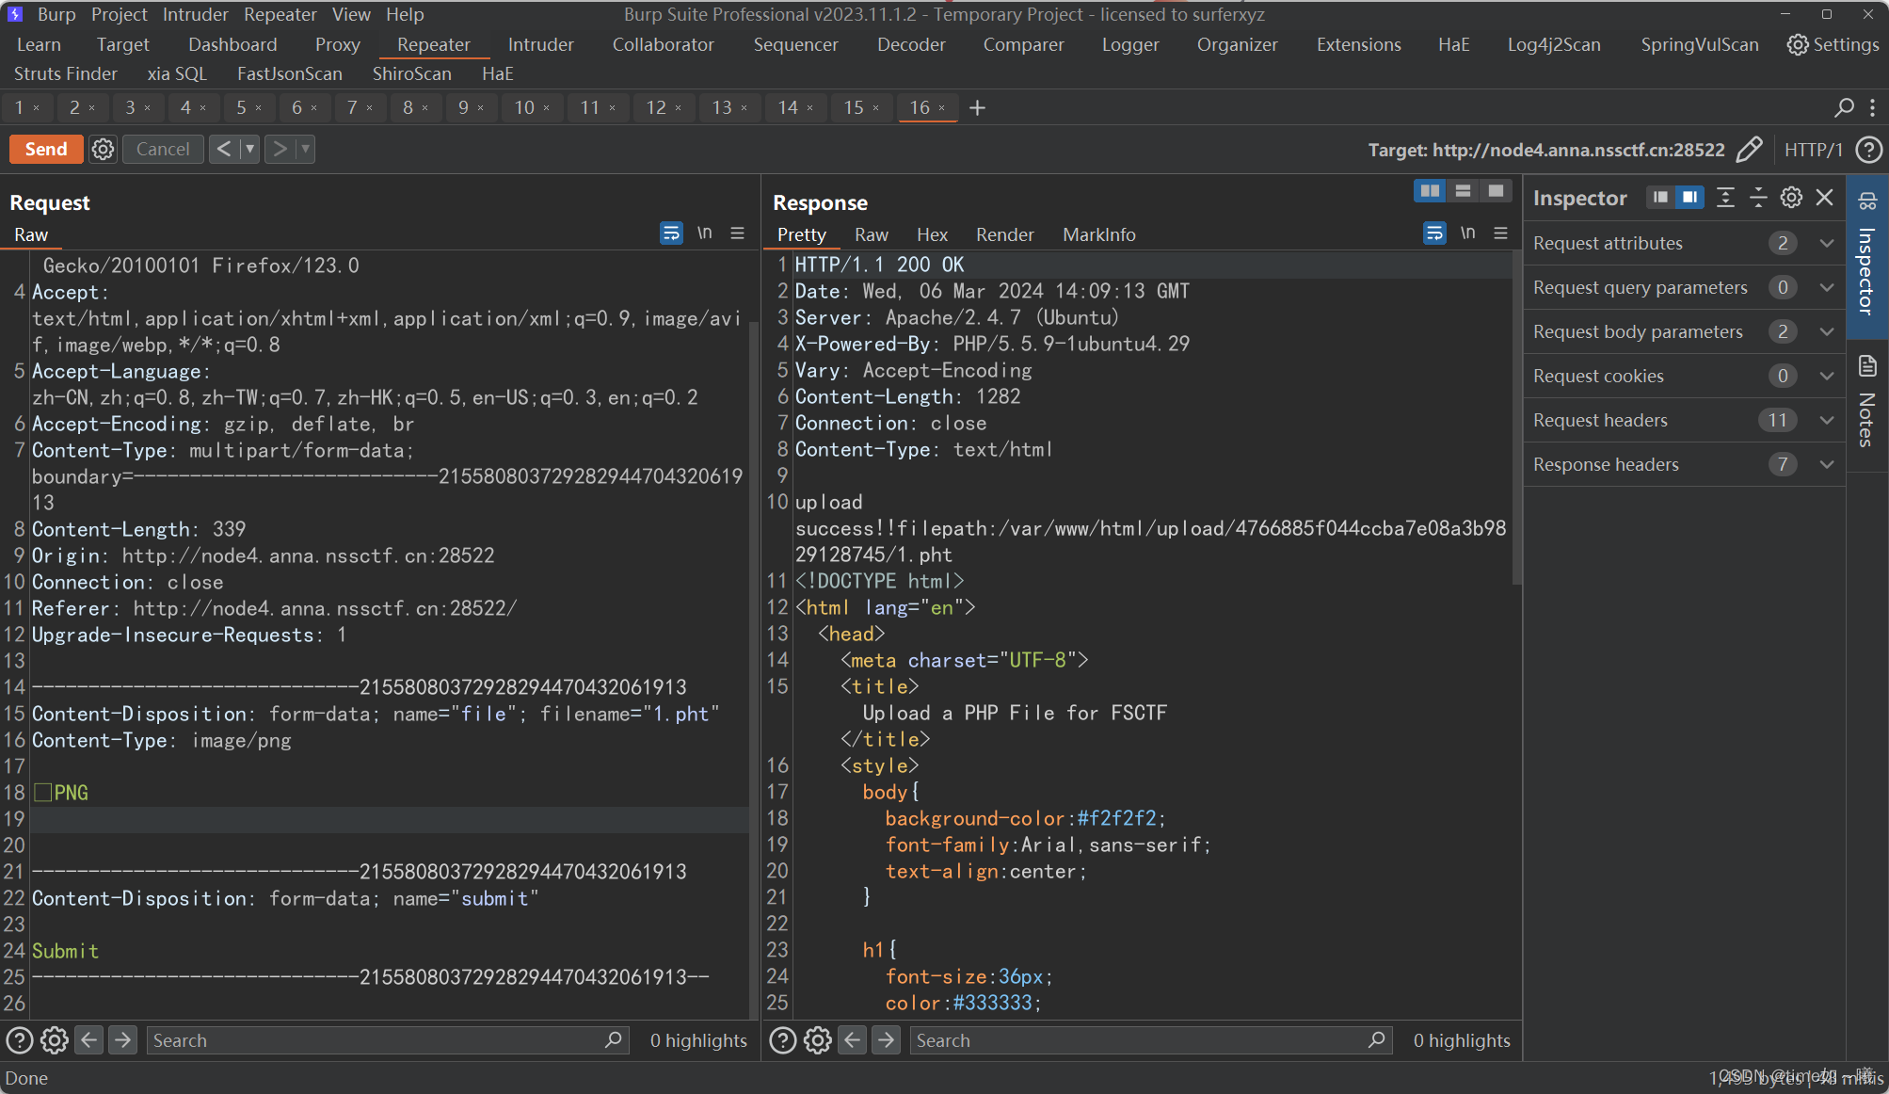Expand Request attributes section
This screenshot has height=1094, width=1889.
point(1685,243)
